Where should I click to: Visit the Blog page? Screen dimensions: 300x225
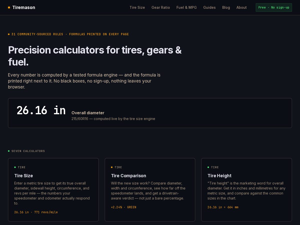[226, 7]
